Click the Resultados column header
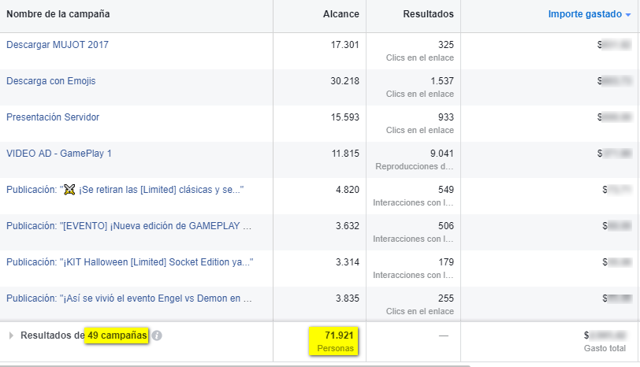Viewport: 640px width, 367px height. click(428, 14)
